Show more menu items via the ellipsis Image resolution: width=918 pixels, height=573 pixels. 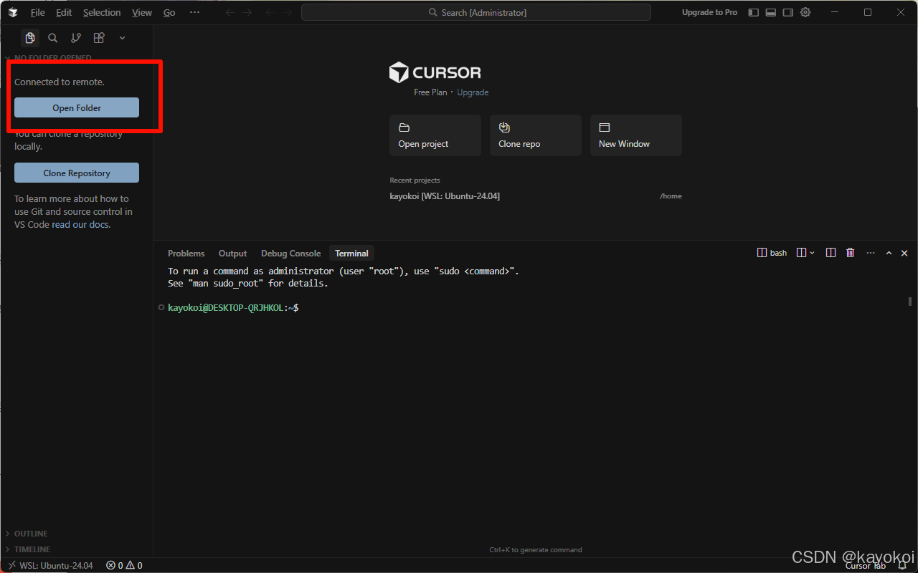194,12
